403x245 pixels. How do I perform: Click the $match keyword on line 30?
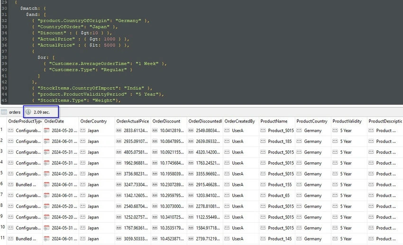pyautogui.click(x=29, y=8)
